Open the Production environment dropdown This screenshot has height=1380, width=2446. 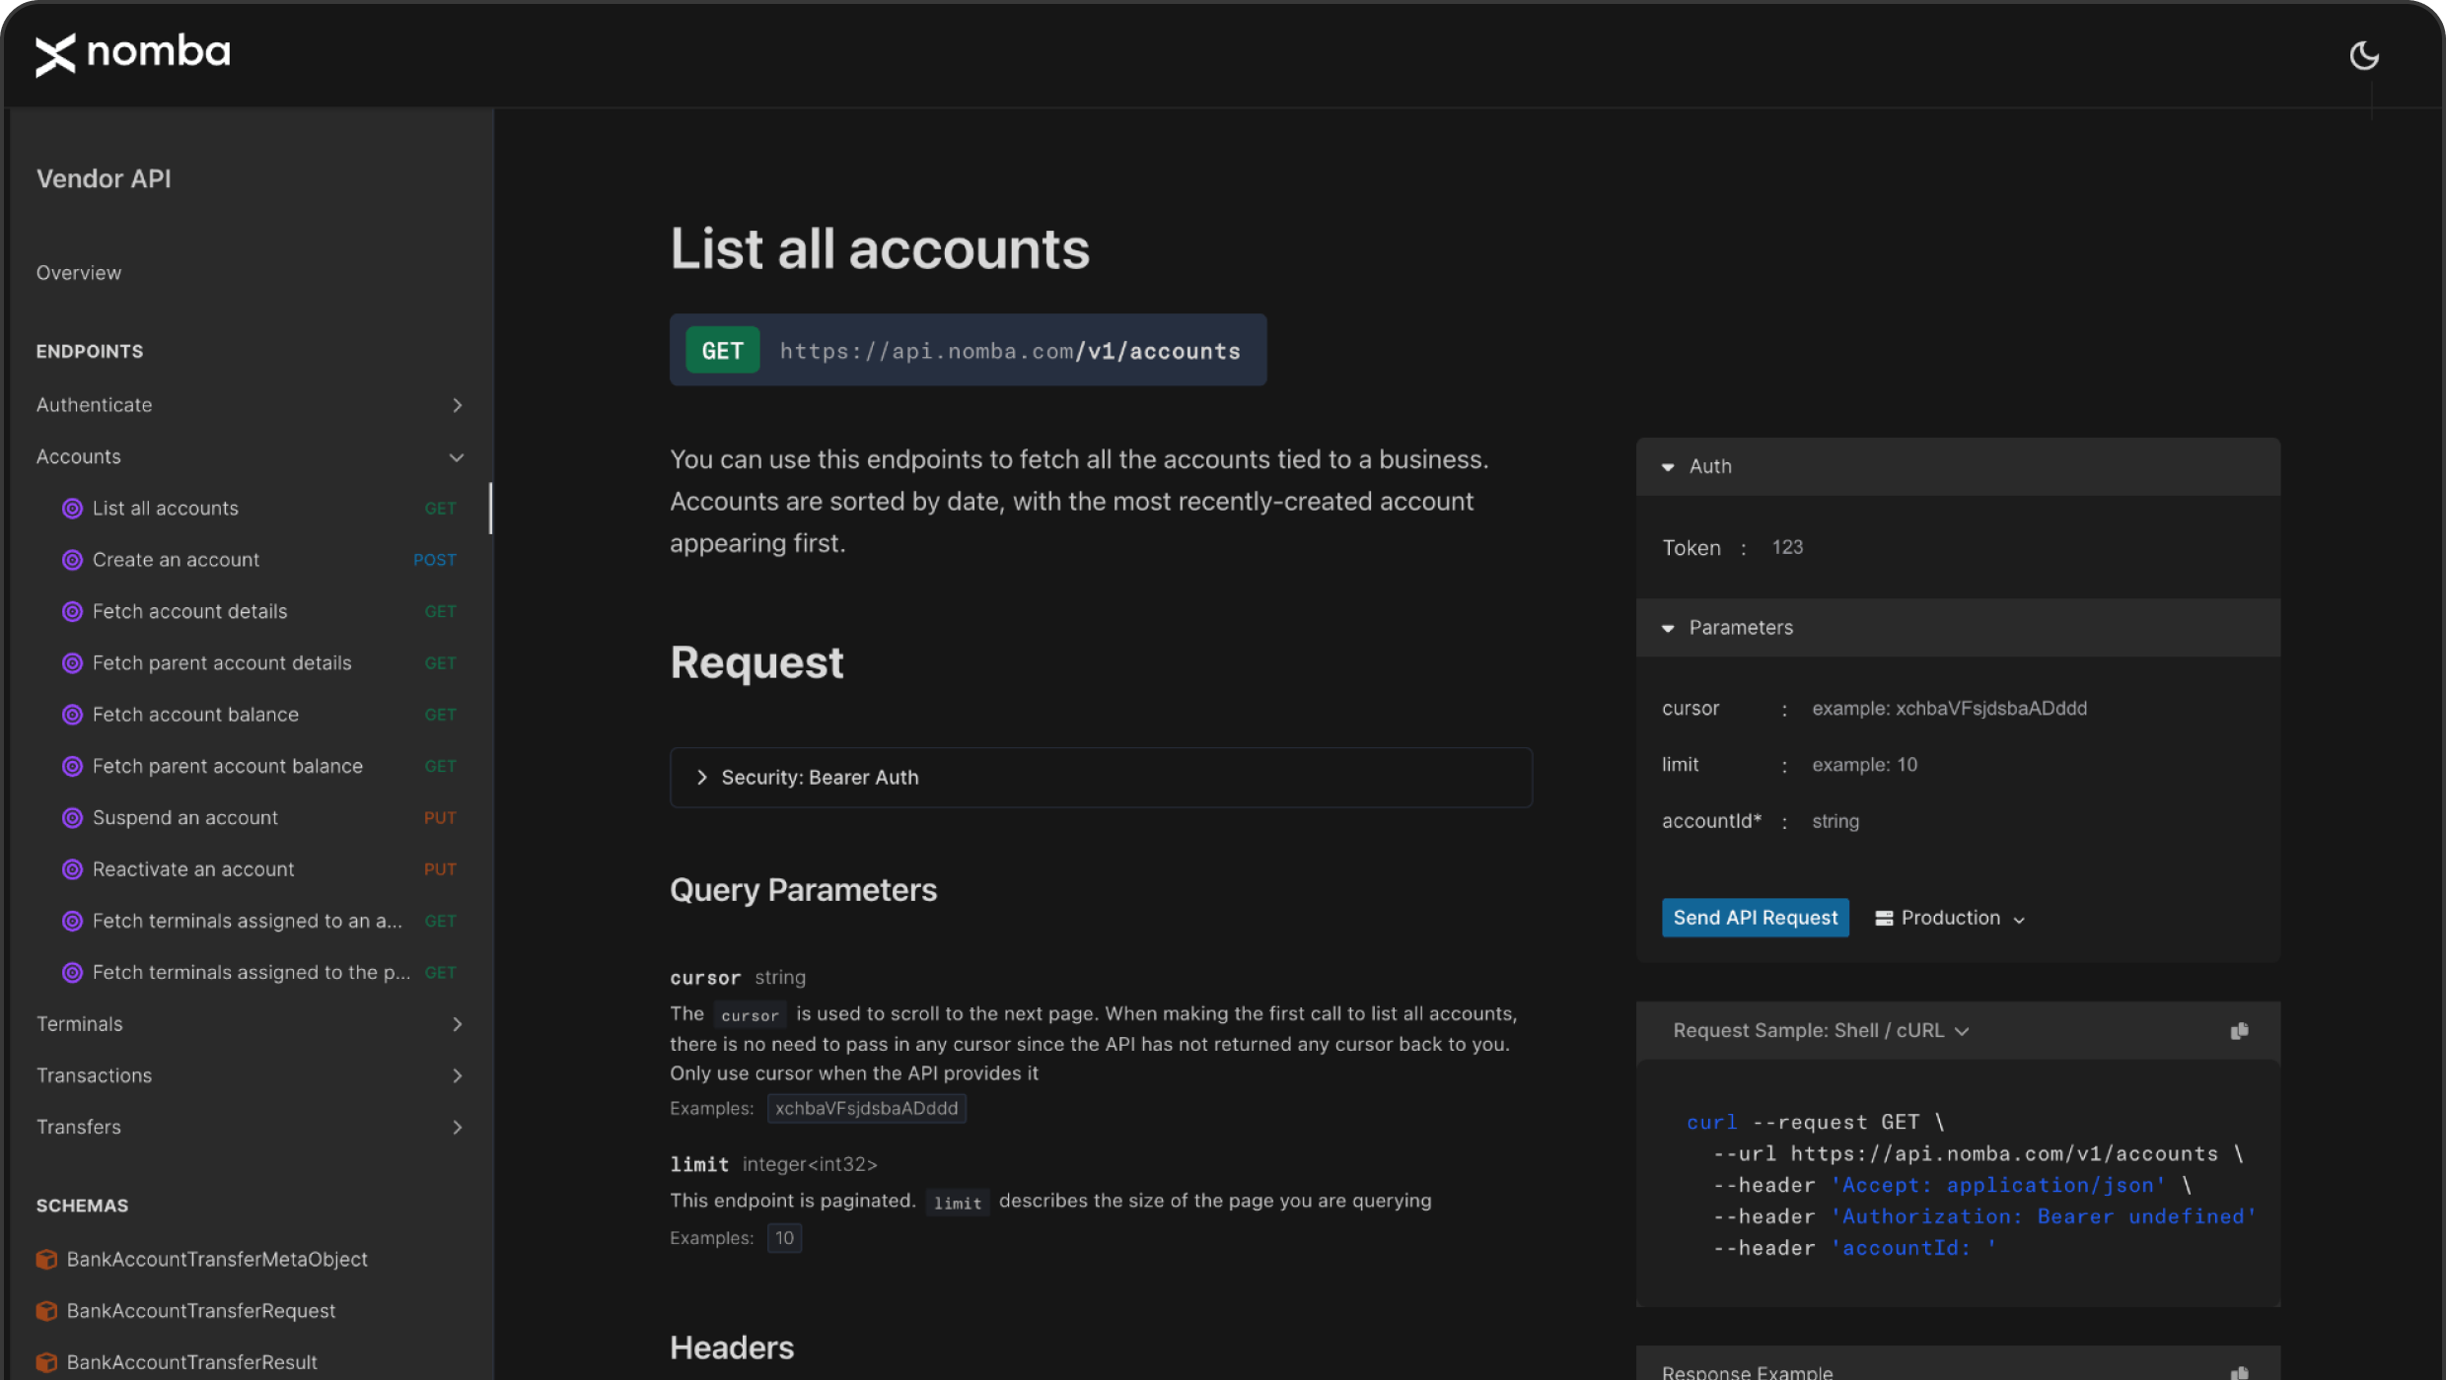click(x=1950, y=918)
